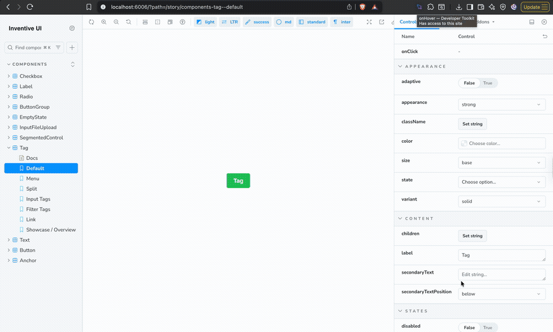Open sidebar filter options icon

(x=58, y=47)
